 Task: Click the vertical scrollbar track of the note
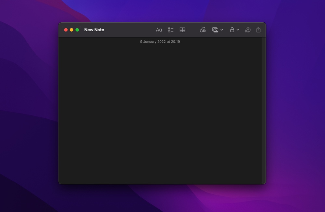coord(264,111)
